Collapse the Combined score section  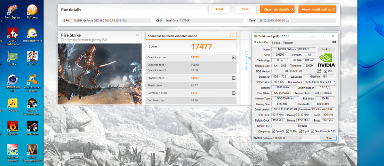234,93
